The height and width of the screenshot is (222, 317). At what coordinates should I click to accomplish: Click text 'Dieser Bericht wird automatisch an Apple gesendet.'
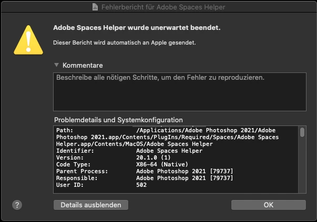(125, 43)
